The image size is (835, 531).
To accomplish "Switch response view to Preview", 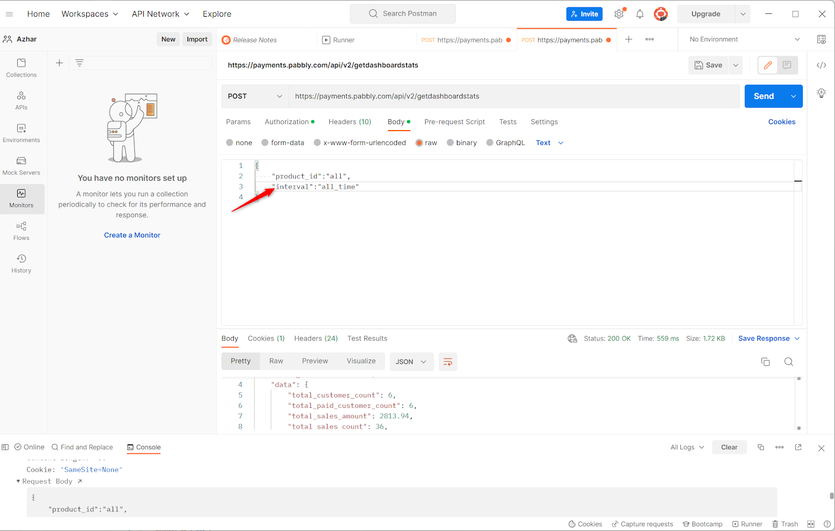I will [x=315, y=361].
